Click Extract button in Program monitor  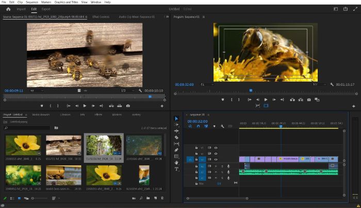pyautogui.click(x=301, y=100)
